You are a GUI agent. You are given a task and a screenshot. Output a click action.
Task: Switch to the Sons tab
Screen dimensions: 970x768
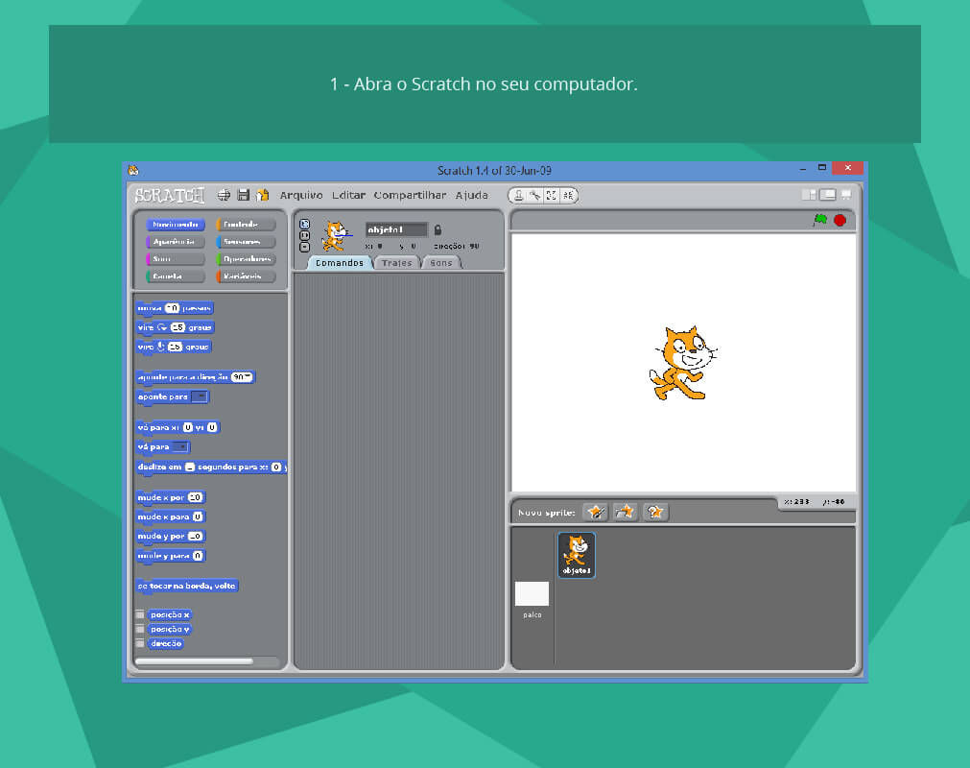[441, 263]
